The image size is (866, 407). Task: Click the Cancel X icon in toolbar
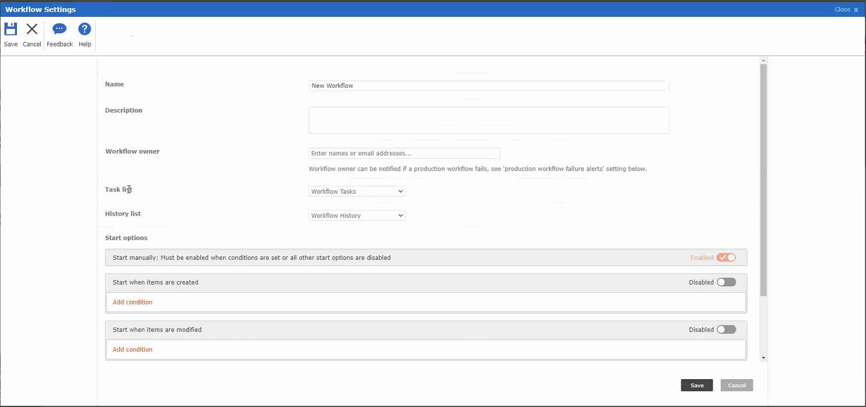click(x=32, y=29)
